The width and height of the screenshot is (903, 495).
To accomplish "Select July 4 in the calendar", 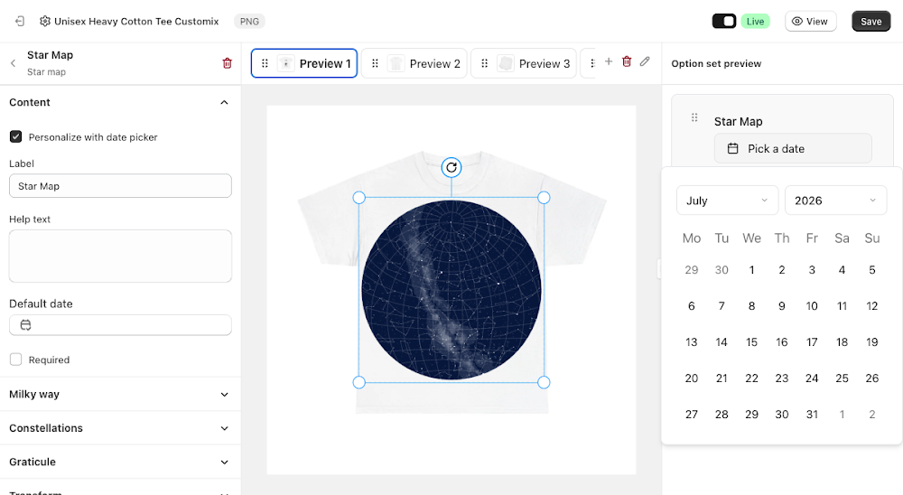I will (842, 270).
